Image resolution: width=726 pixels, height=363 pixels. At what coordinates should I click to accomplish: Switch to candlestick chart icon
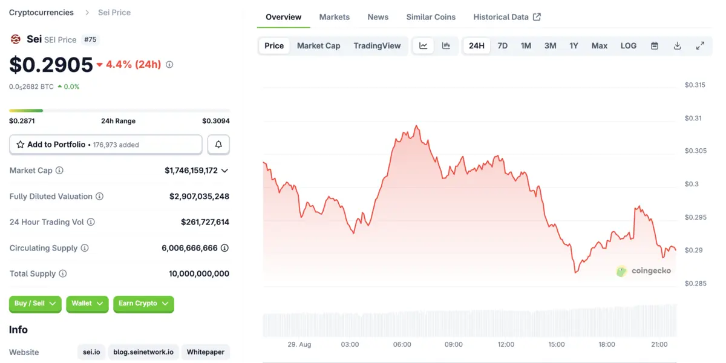click(x=446, y=45)
